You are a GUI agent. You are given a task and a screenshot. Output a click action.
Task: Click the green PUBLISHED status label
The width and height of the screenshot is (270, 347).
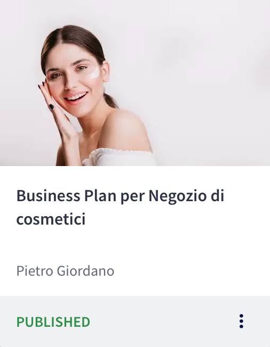tap(53, 322)
